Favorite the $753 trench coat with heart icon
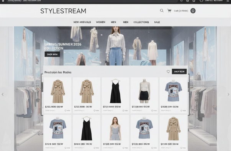Screen dimensions: 231x151 point(66,110)
